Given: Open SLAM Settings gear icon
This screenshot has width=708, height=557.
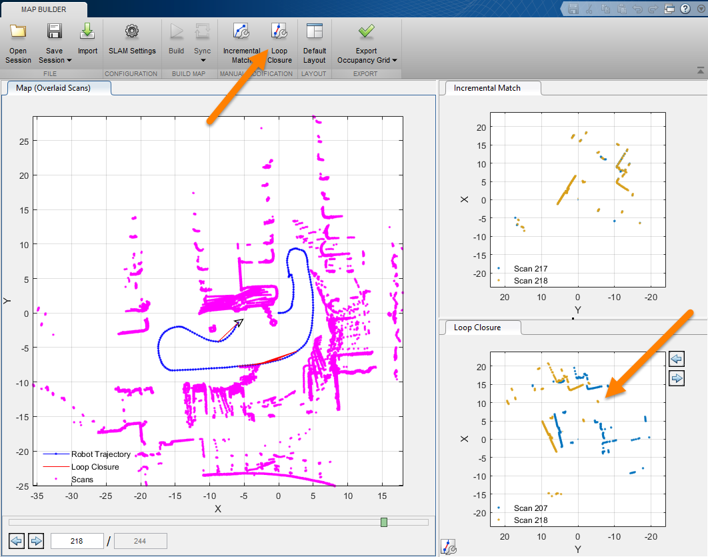Looking at the screenshot, I should pos(132,31).
